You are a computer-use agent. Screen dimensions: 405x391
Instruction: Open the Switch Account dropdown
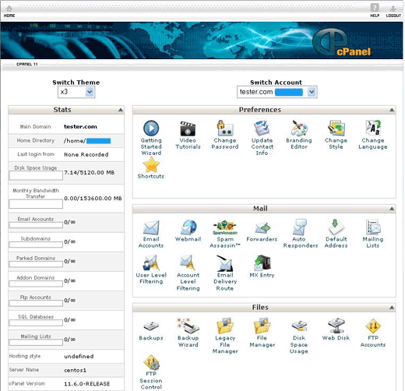click(x=276, y=92)
